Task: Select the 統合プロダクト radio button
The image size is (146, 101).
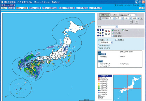Action: click(99, 48)
